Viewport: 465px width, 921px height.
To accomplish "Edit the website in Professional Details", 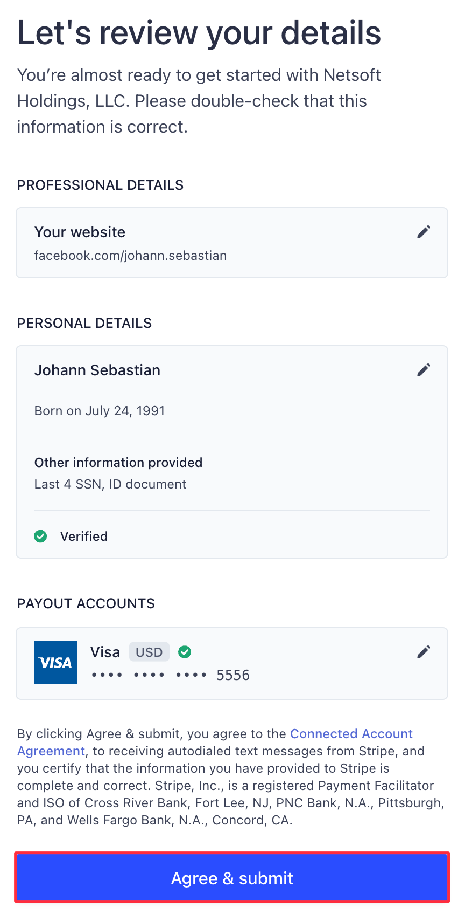I will coord(424,232).
